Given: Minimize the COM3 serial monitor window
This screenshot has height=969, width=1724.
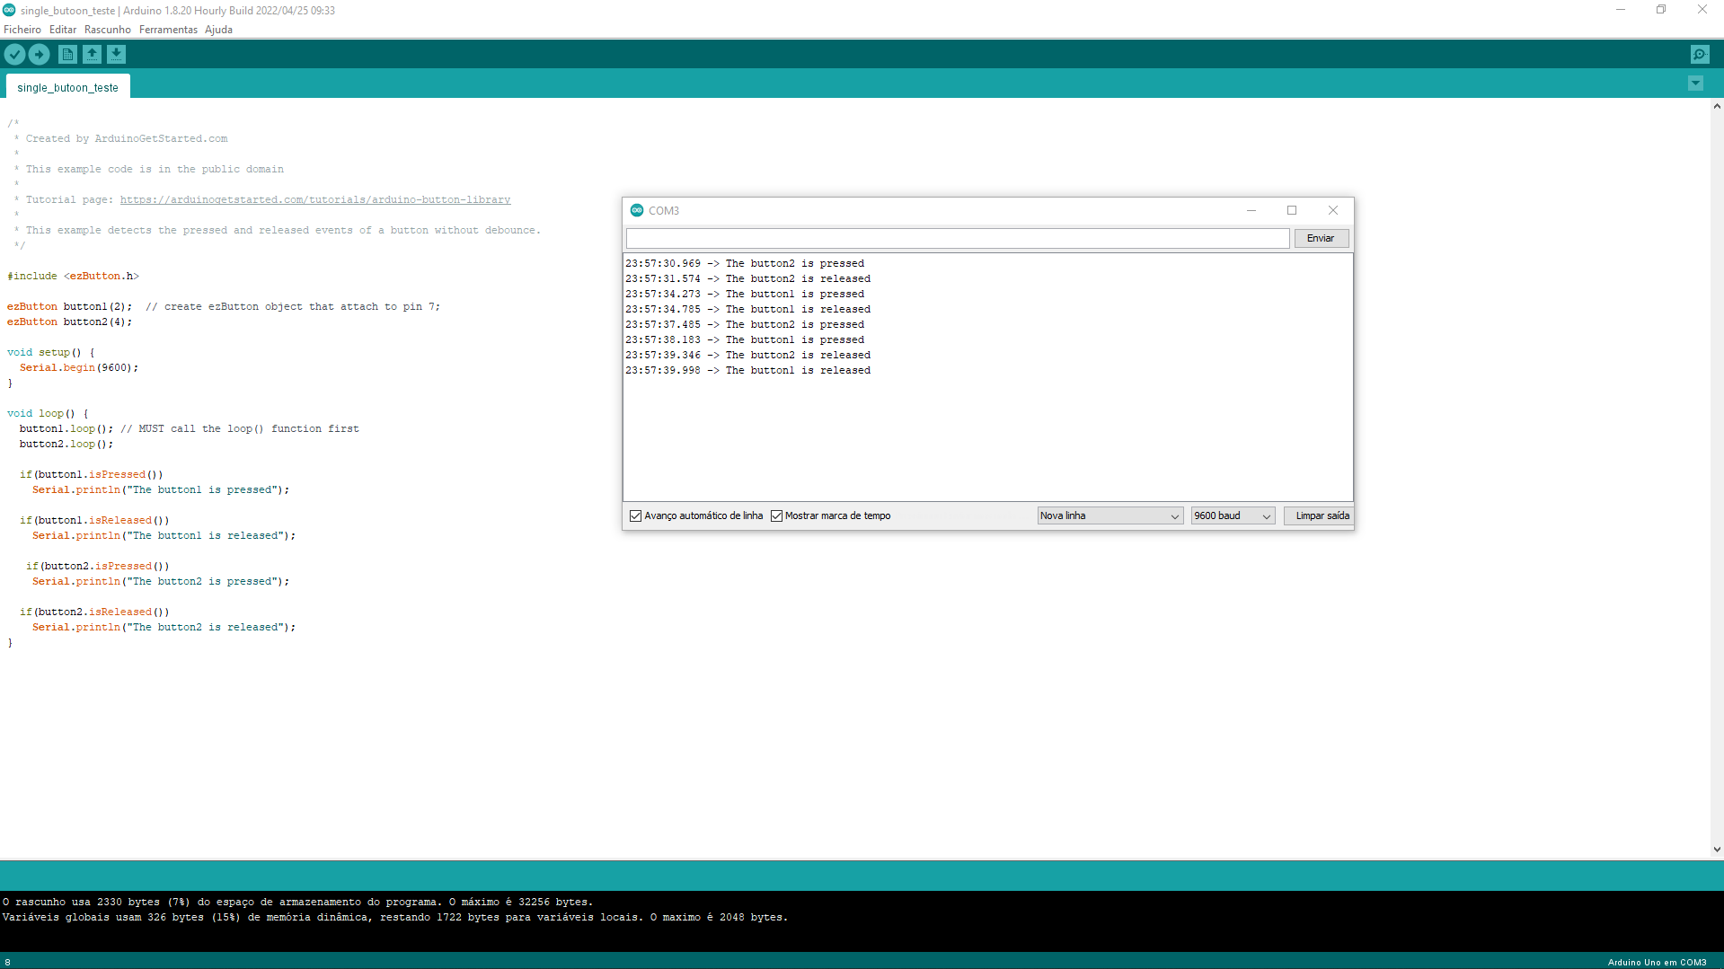Looking at the screenshot, I should click(x=1251, y=210).
